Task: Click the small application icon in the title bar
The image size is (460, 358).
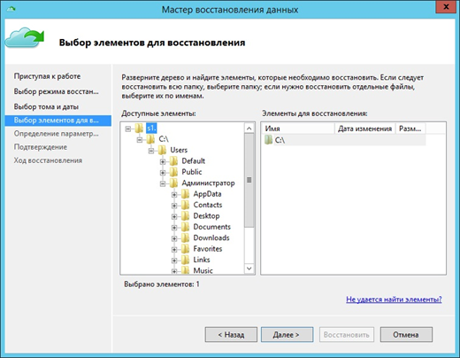Action: click(x=11, y=9)
